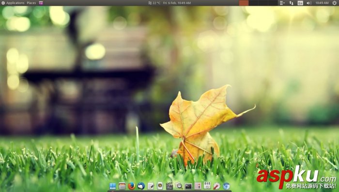
Task: Click the Fri 6 Feb date display
Action: tap(177, 3)
